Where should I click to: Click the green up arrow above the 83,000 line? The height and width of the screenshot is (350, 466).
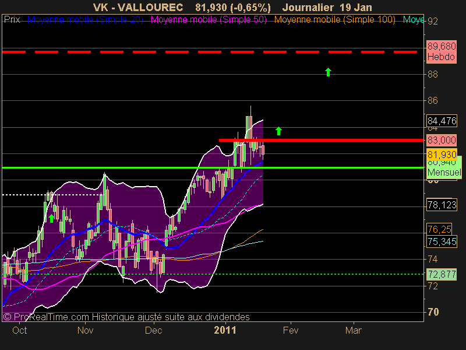278,131
